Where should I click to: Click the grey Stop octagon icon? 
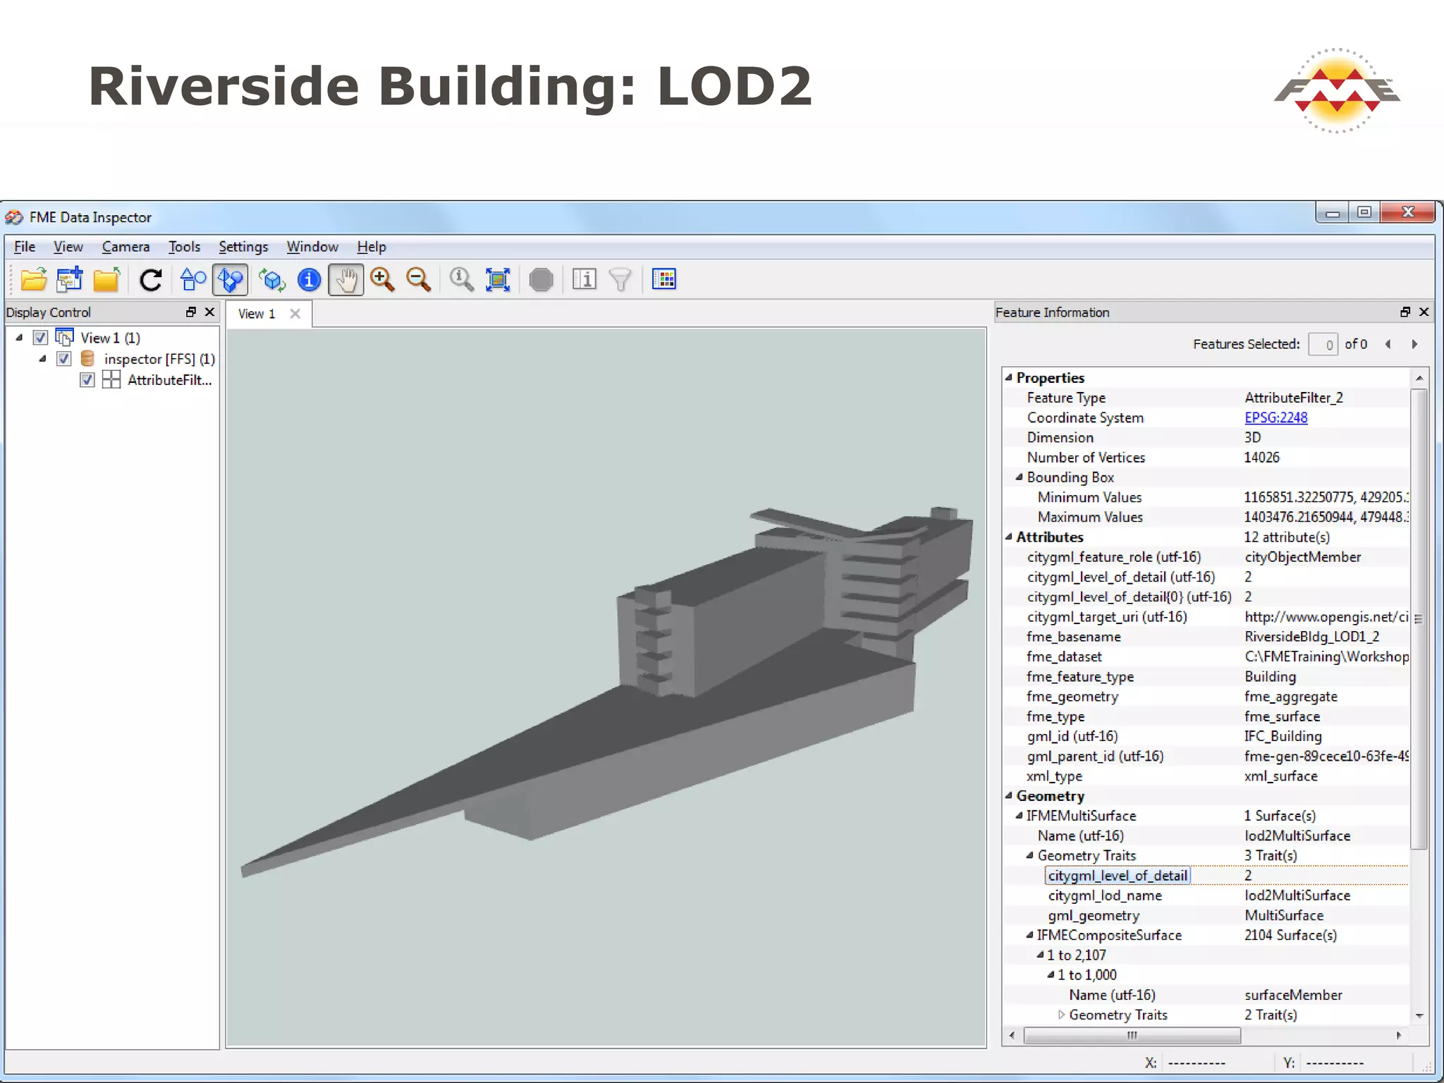tap(541, 280)
